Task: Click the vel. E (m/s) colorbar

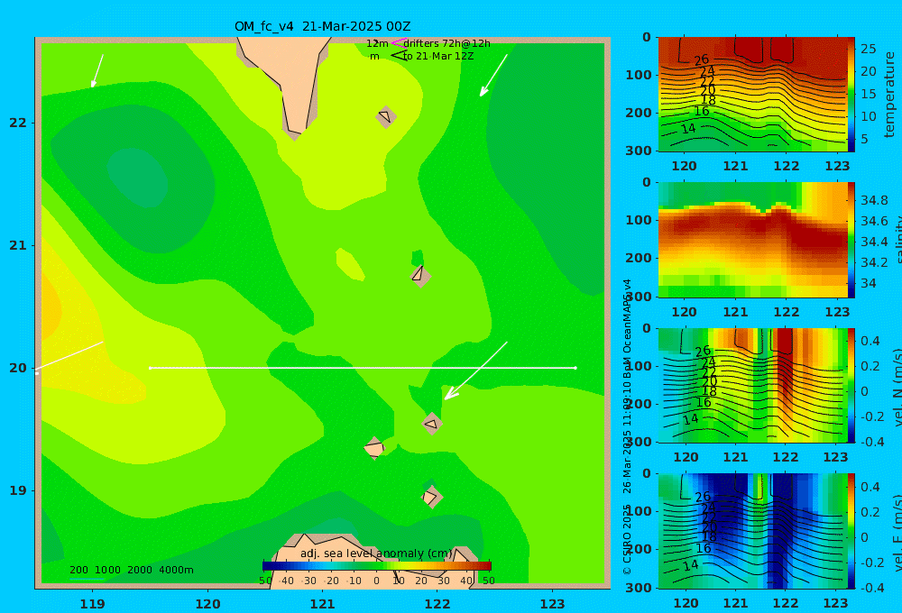Action: (x=851, y=531)
